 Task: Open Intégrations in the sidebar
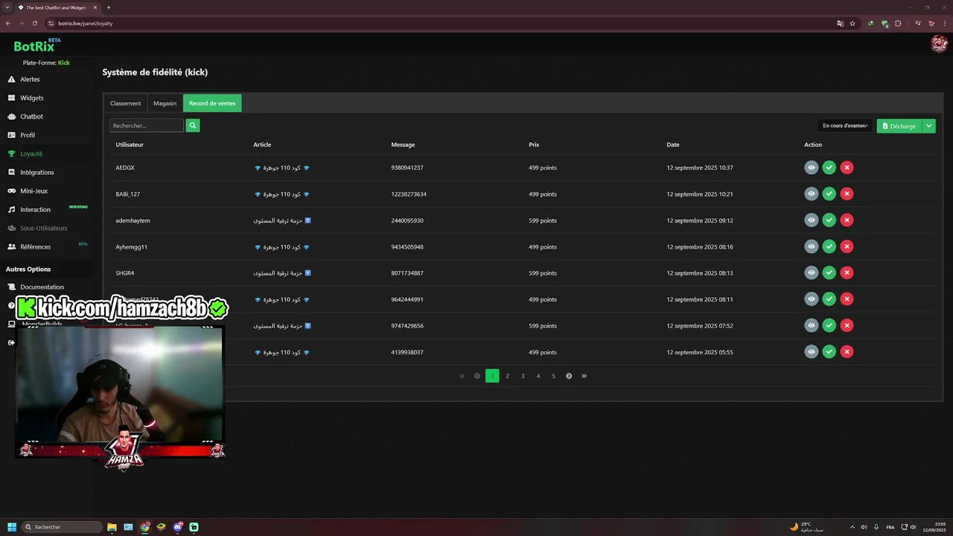36,172
